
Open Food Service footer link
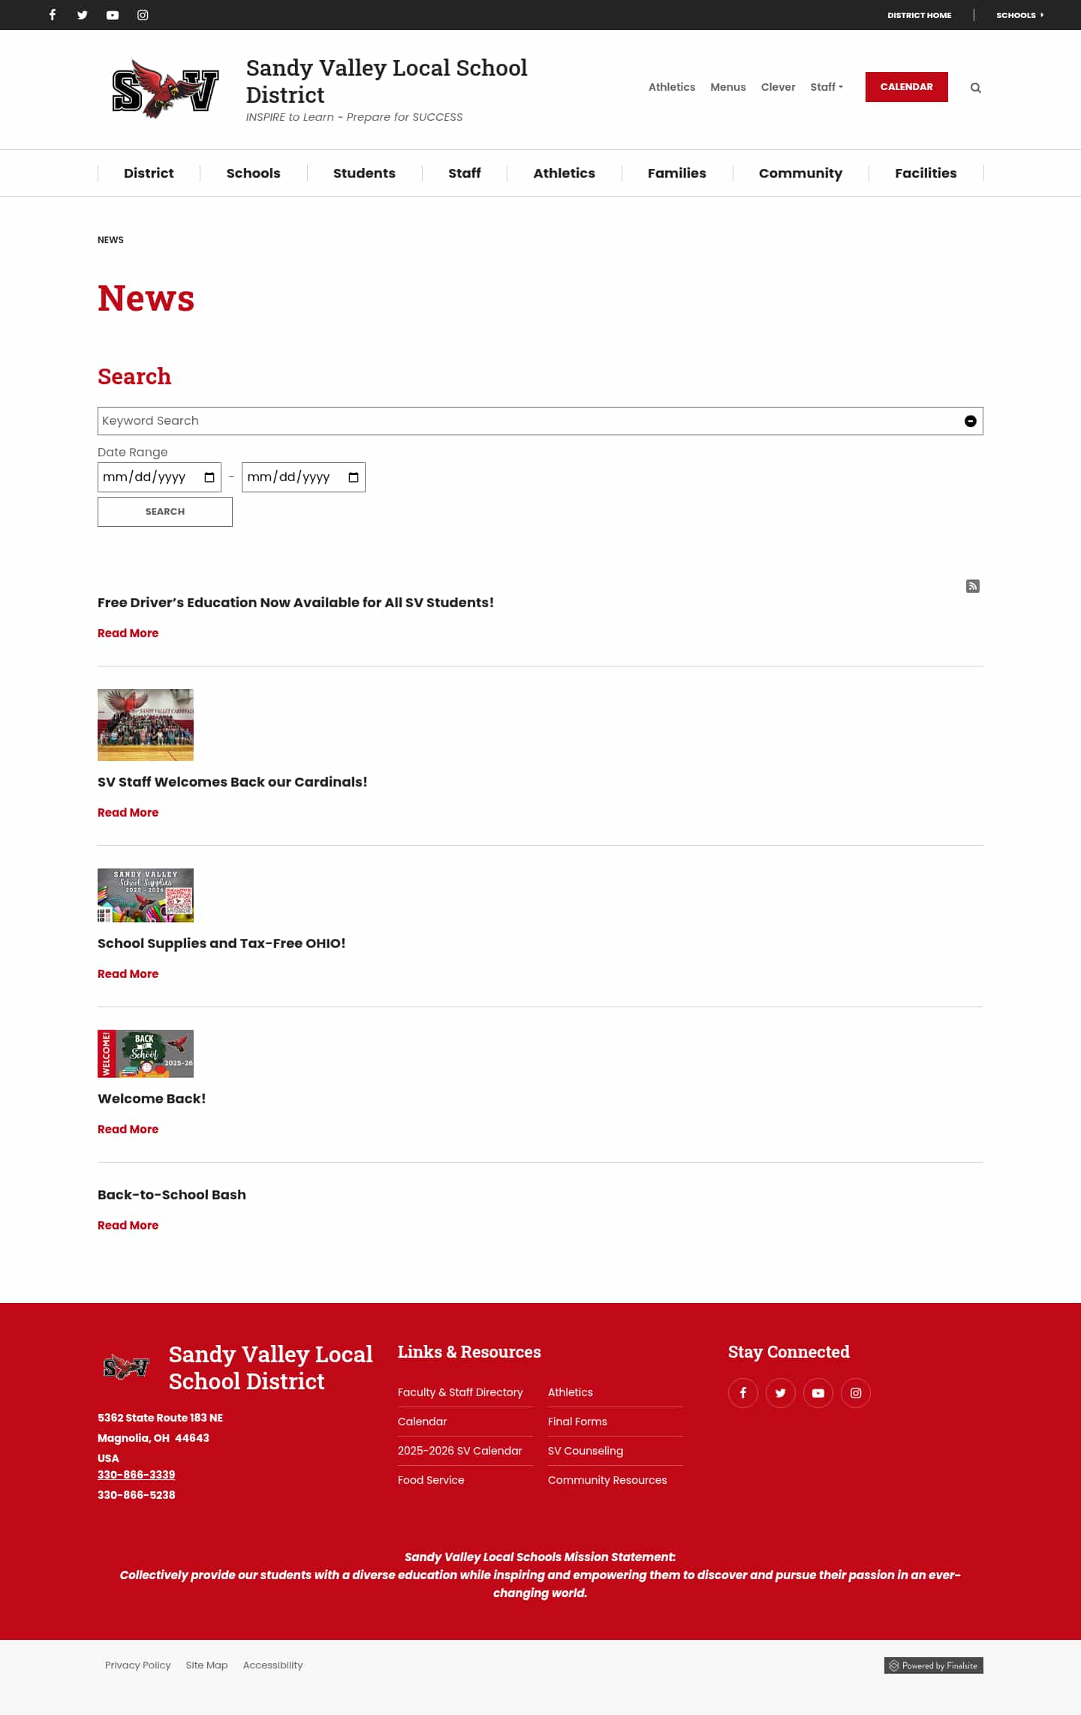(x=431, y=1480)
